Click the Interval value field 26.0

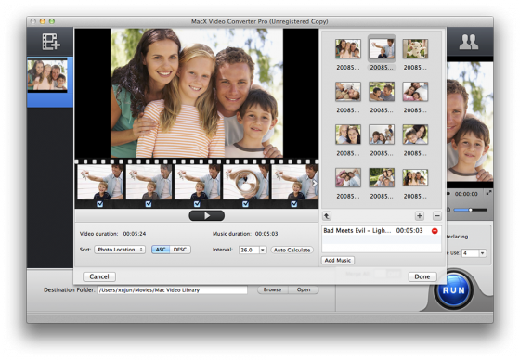click(x=249, y=250)
